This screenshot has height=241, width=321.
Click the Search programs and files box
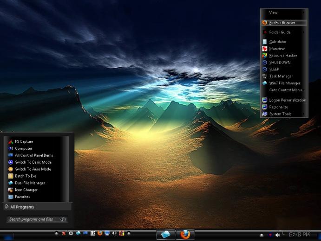tap(37, 219)
